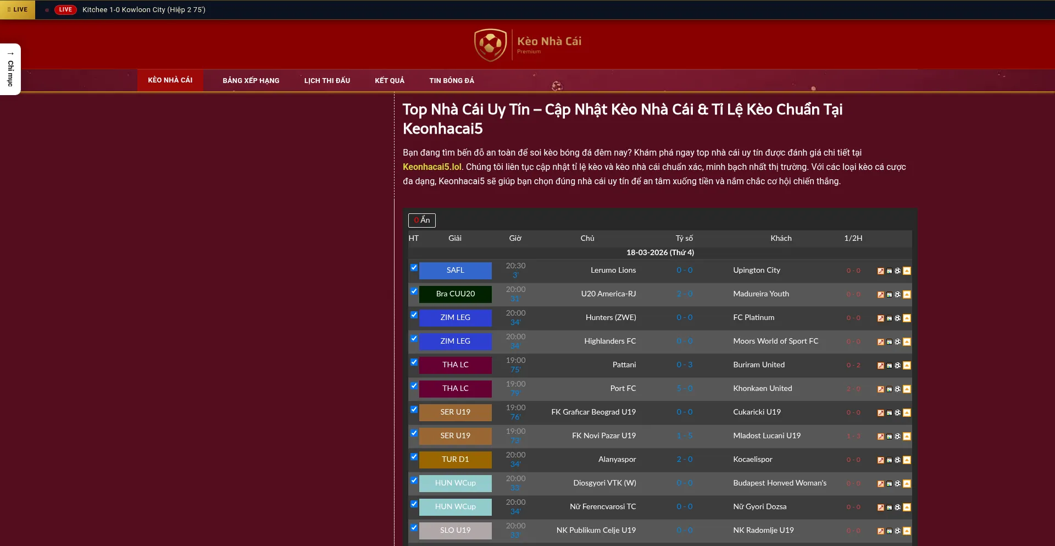Select the blue SAFL league label
This screenshot has width=1055, height=546.
click(x=456, y=271)
